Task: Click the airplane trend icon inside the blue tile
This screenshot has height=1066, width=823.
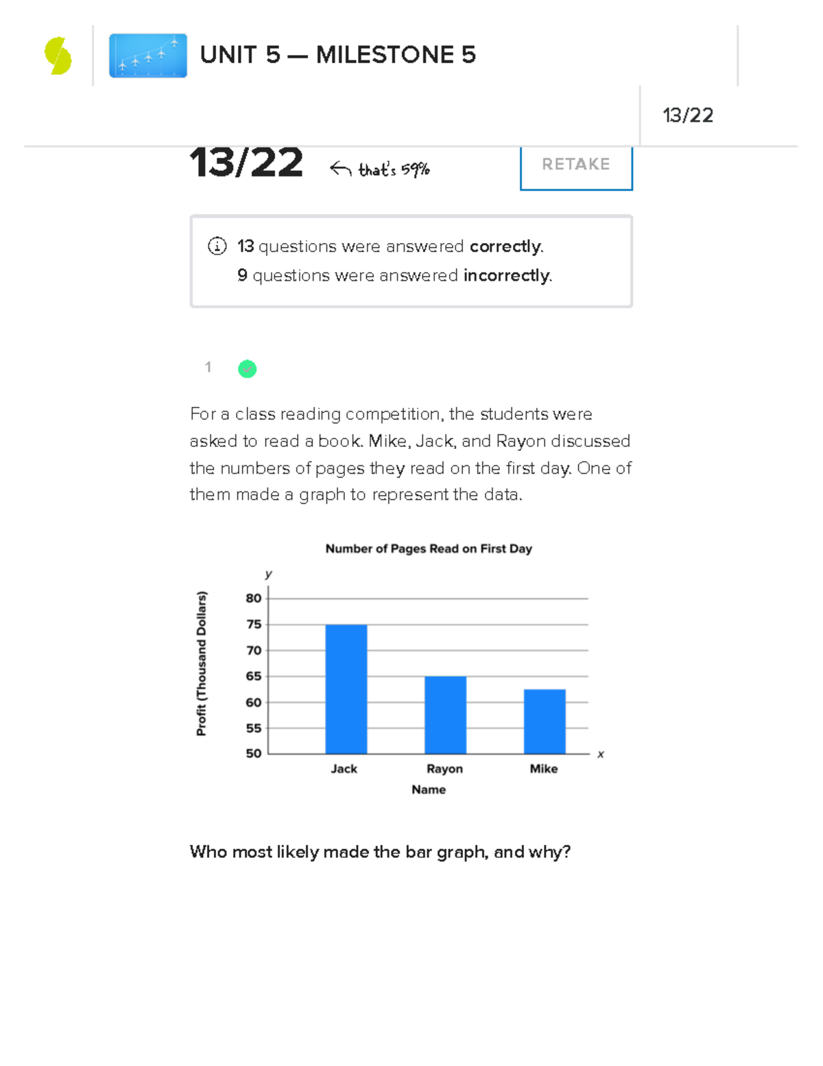Action: pyautogui.click(x=147, y=56)
